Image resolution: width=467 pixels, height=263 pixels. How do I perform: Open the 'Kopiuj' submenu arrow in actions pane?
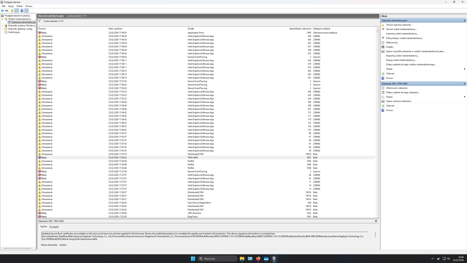pyautogui.click(x=465, y=97)
